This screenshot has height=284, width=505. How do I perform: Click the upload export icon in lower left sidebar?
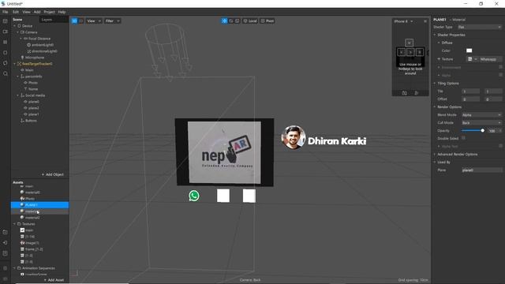coord(5,253)
